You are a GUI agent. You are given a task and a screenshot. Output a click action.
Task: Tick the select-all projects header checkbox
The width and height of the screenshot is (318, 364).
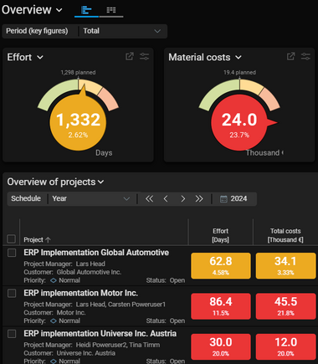12,239
